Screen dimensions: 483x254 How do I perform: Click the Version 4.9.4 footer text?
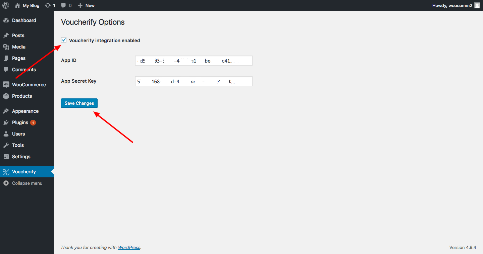(463, 248)
